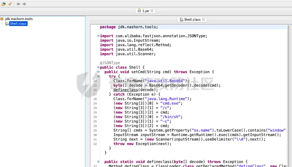Click the import java.io.InputStream line

[x=130, y=40]
